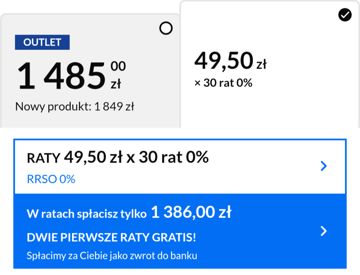Click the checked installments radio checkmark
Image resolution: width=360 pixels, height=275 pixels.
point(345,15)
